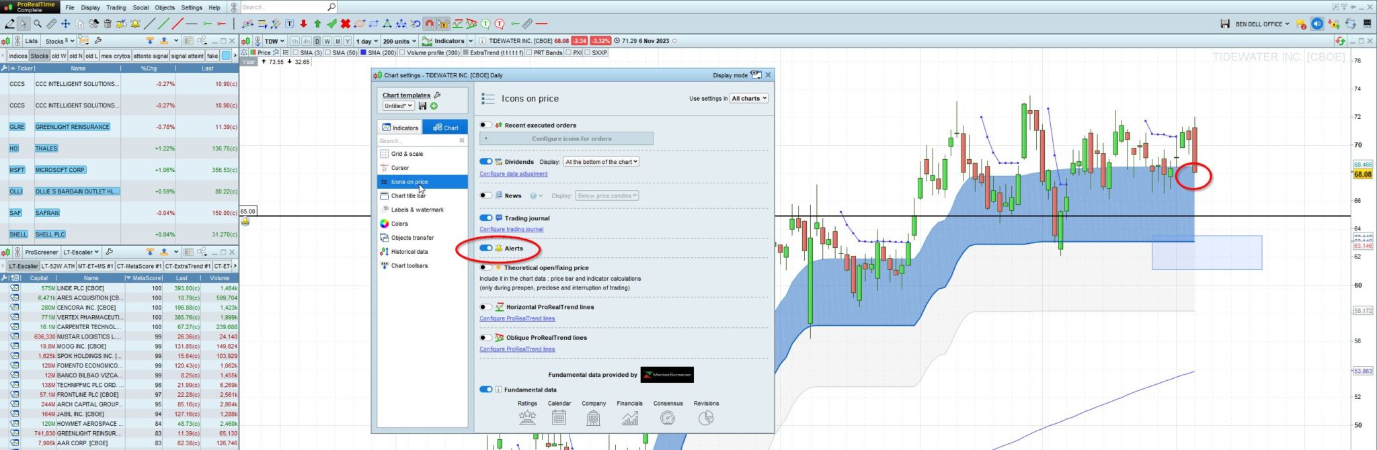Open the Social menu
Viewport: 1377px width, 450px height.
[x=141, y=7]
